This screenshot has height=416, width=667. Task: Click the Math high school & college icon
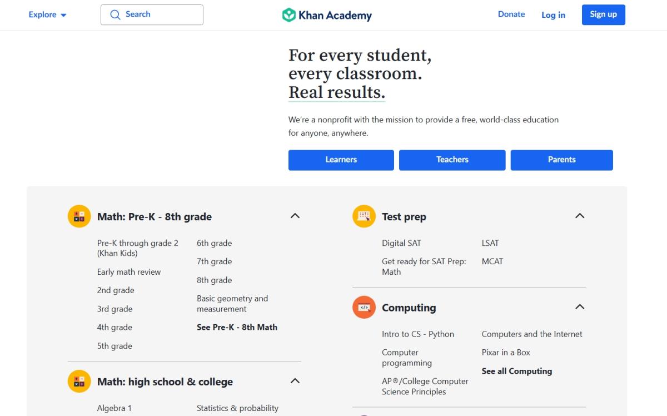point(79,382)
